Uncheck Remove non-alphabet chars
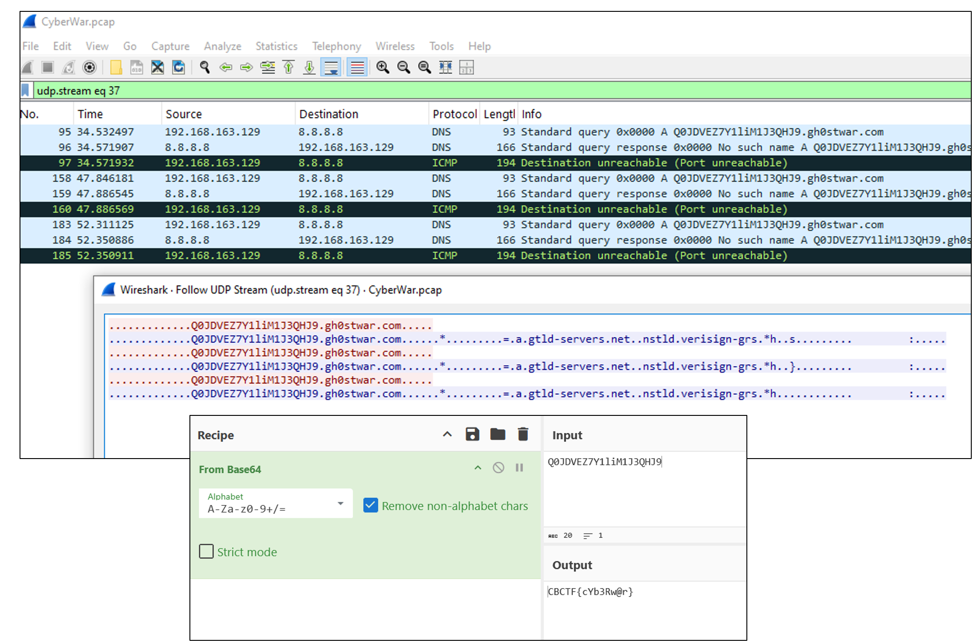This screenshot has width=979, height=644. pyautogui.click(x=370, y=505)
